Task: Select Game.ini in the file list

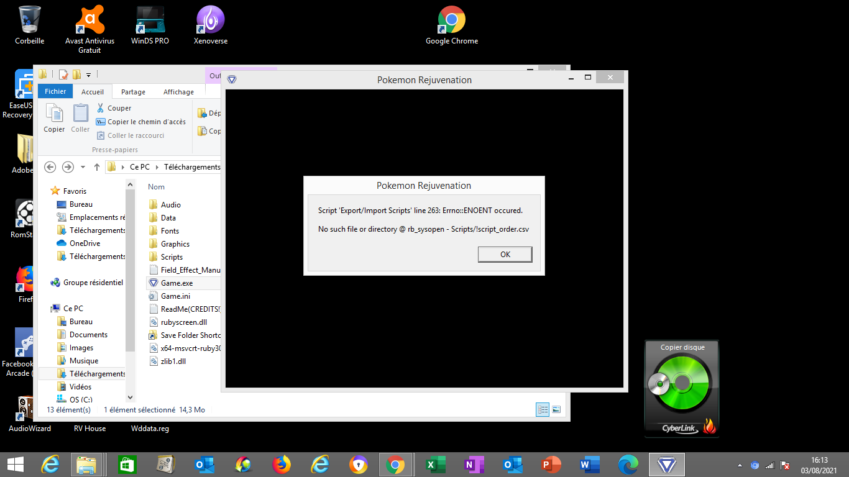Action: click(x=169, y=296)
